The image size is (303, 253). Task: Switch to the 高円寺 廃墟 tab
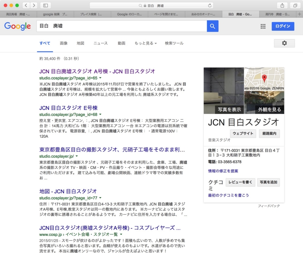(278, 14)
